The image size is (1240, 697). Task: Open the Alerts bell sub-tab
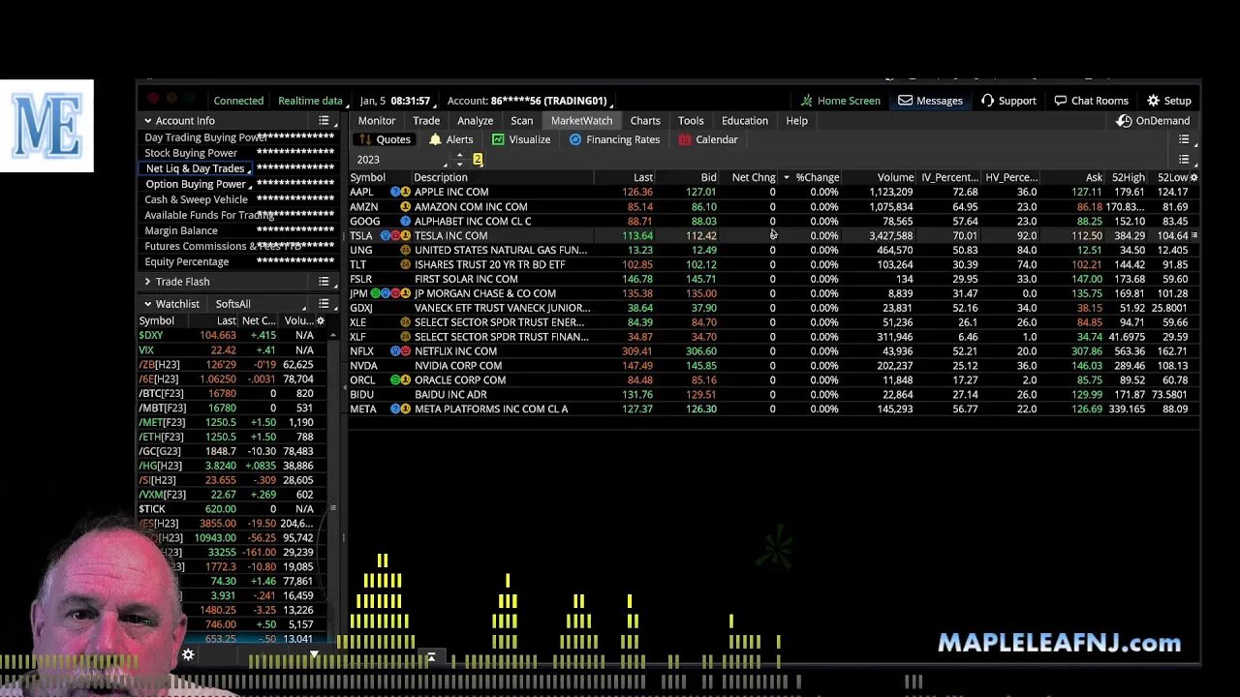pyautogui.click(x=450, y=139)
